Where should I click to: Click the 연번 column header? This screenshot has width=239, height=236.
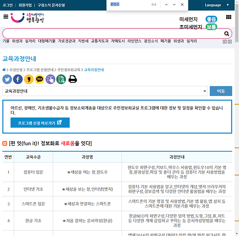click(x=8, y=157)
